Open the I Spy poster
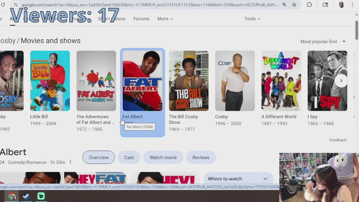The height and width of the screenshot is (202, 359). 327,81
